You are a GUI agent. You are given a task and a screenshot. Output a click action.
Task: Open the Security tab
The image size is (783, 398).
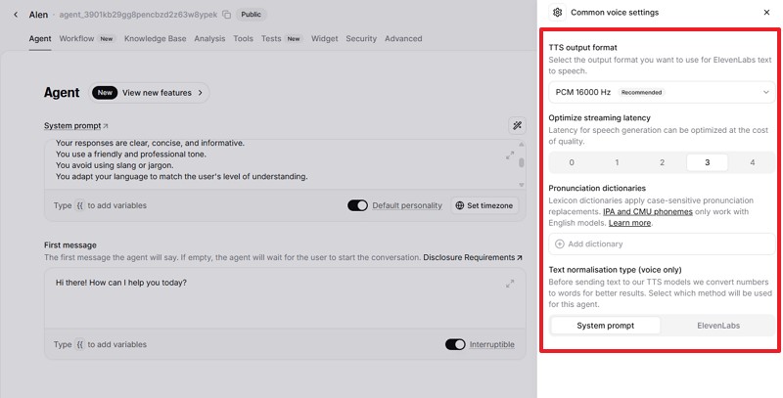click(x=360, y=39)
